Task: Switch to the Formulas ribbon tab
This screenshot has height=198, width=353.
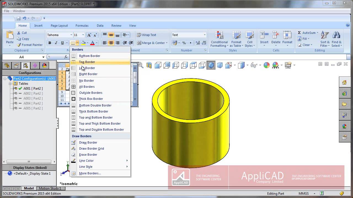Action: point(82,26)
